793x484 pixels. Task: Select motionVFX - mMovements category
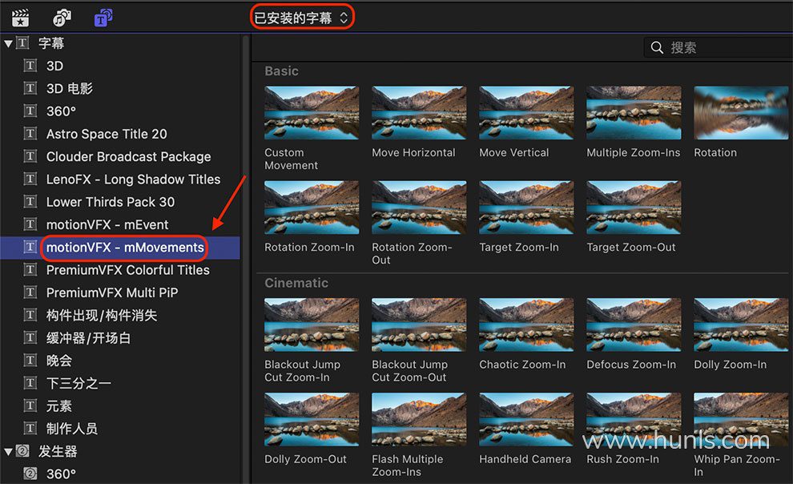coord(125,248)
